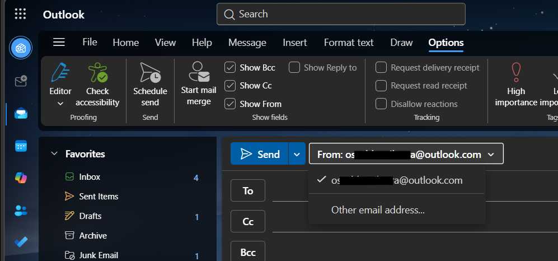Viewport: 558px width, 261px height.
Task: Open the Calendar icon in left rail
Action: coord(21,146)
